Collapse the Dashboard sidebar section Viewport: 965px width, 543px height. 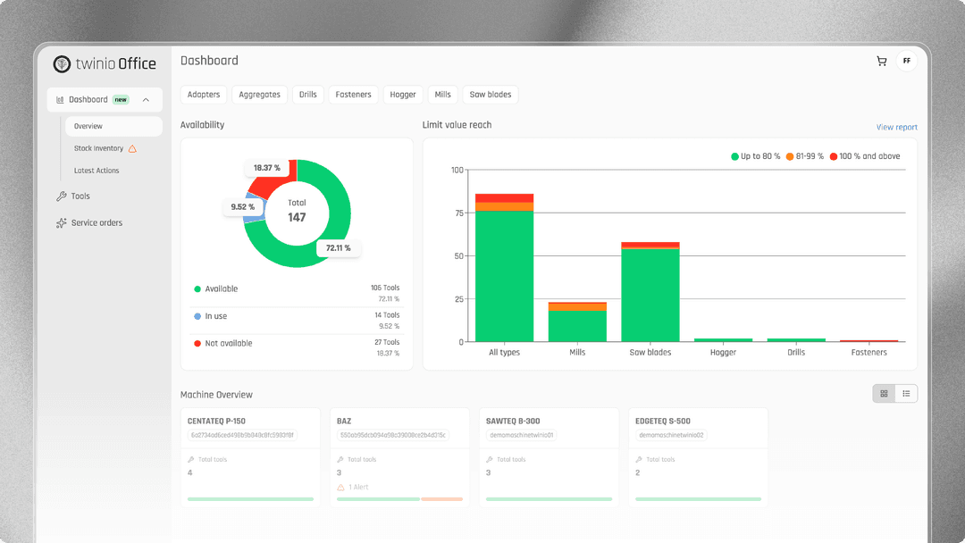click(x=146, y=100)
